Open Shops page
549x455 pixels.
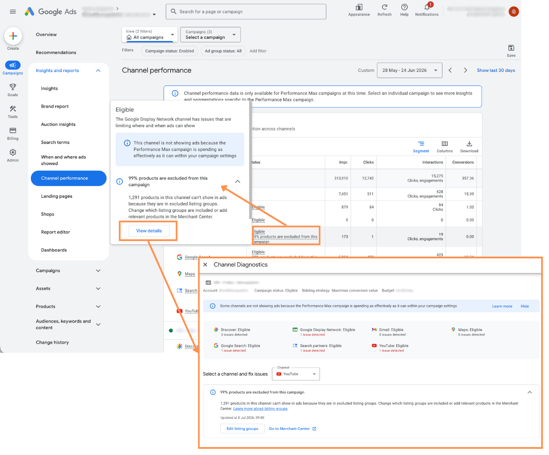[48, 214]
